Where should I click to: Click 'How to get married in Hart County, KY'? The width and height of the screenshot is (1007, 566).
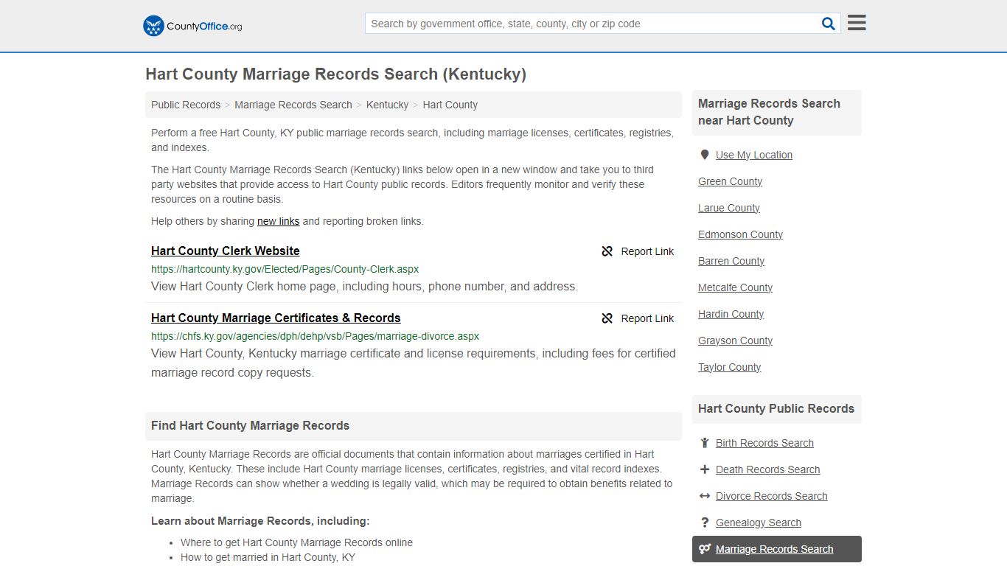click(268, 557)
